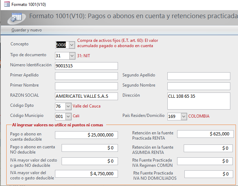Click the Dirección text area
Image resolution: width=238 pixels, height=186 pixels.
point(199,101)
